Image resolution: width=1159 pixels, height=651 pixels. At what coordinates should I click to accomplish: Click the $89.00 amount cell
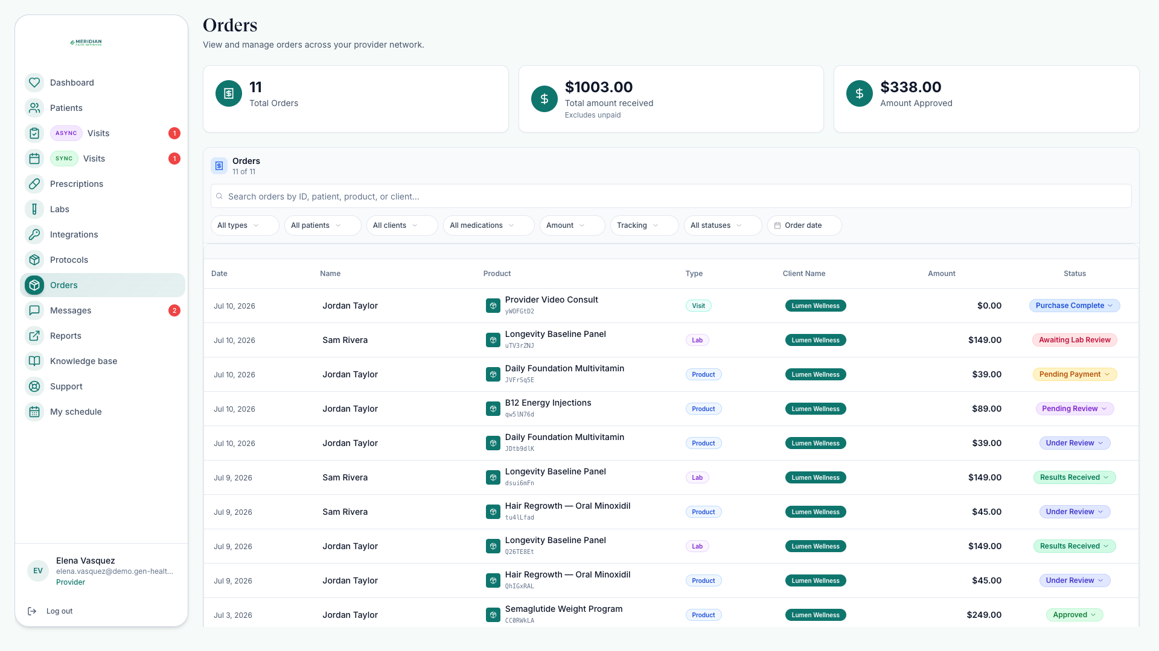[x=986, y=409]
